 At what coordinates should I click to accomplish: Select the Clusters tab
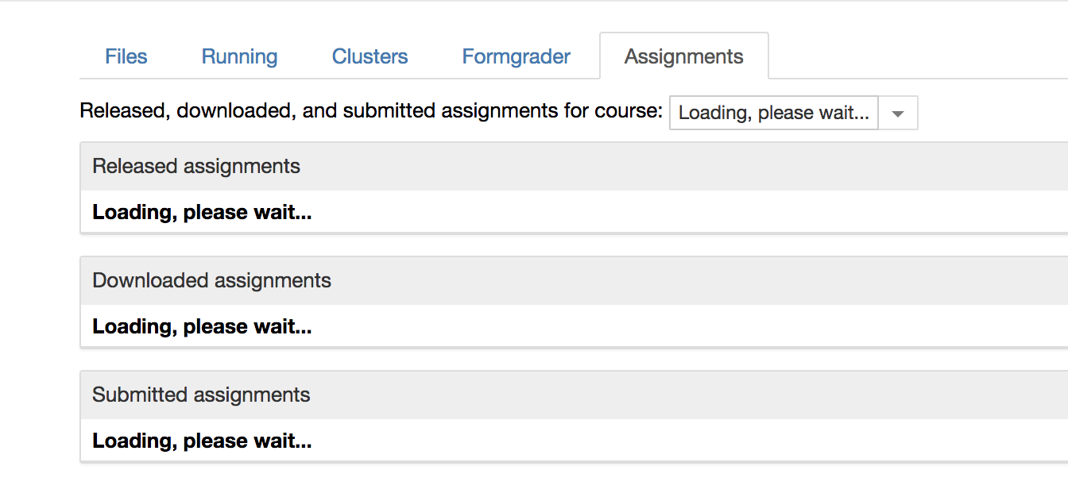pos(370,56)
